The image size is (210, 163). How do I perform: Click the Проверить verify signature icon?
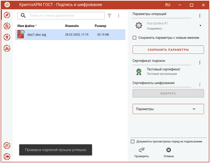pyautogui.click(x=142, y=150)
